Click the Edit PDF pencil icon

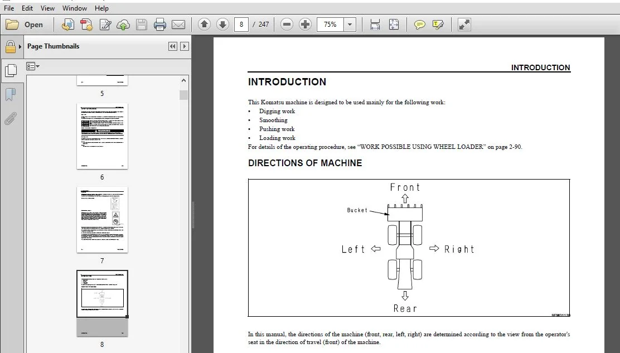(105, 25)
